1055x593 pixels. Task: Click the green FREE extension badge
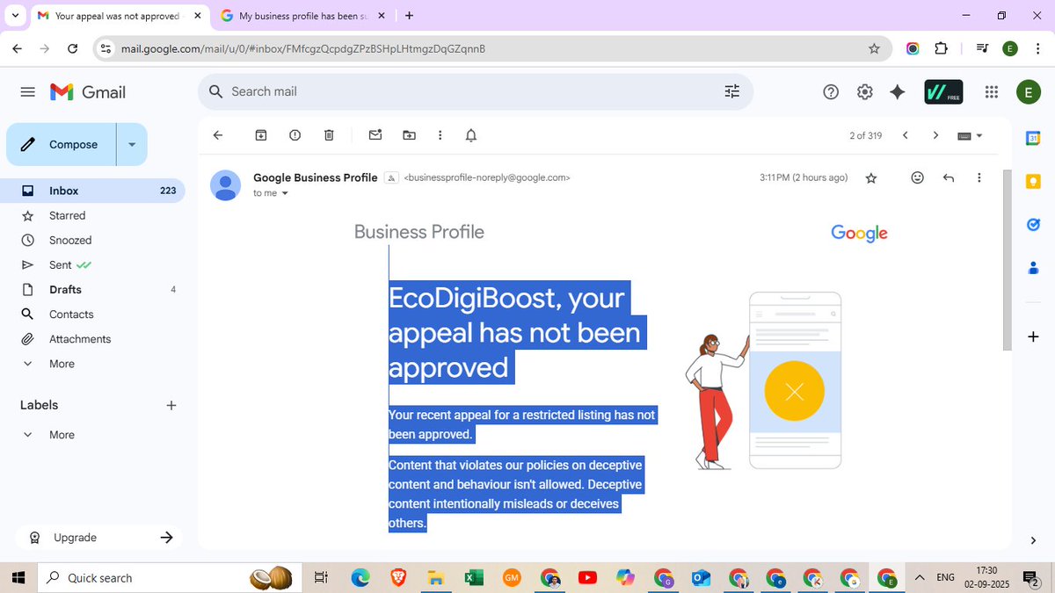pyautogui.click(x=943, y=92)
